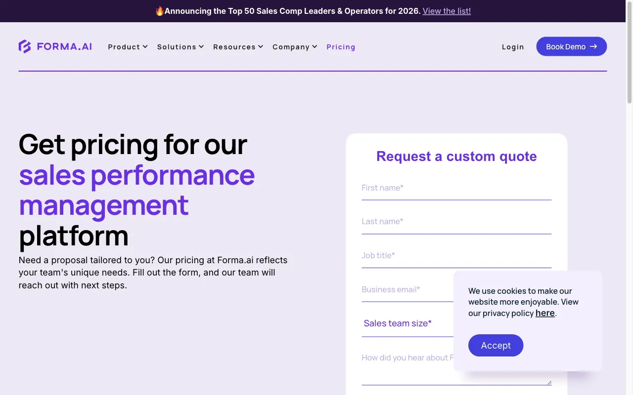The image size is (633, 395).
Task: Open the Resources menu
Action: click(238, 47)
